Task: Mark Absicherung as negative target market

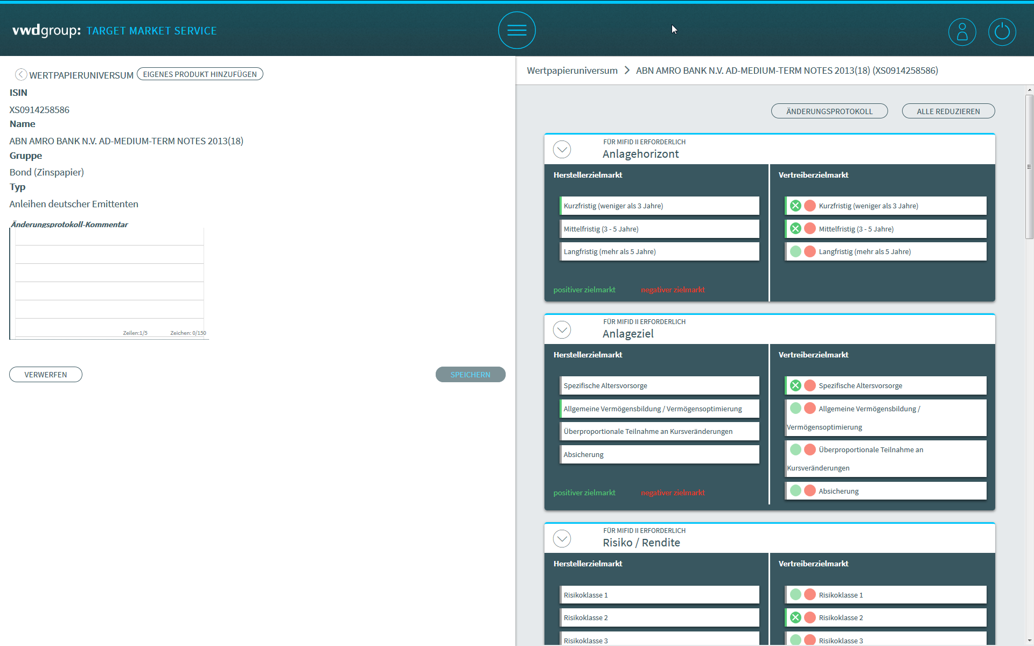Action: point(809,490)
